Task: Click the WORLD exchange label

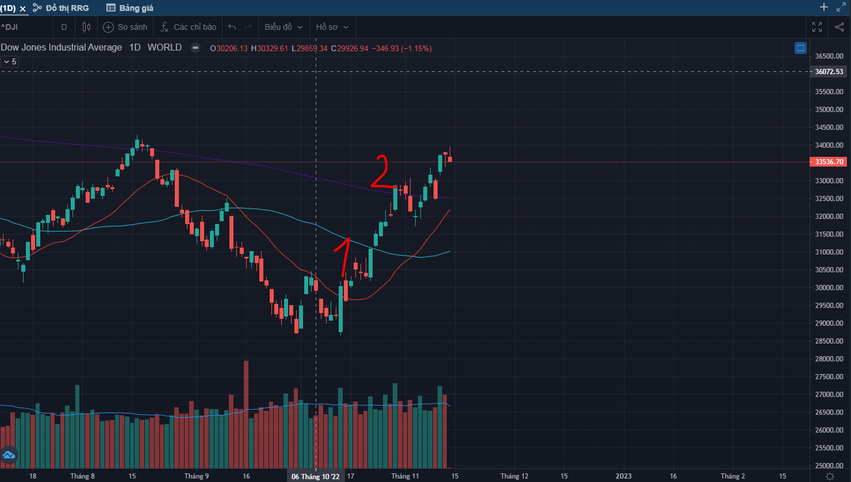Action: tap(164, 48)
